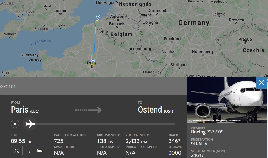Click the flight number AXY2101 header
The width and height of the screenshot is (268, 158).
pyautogui.click(x=8, y=87)
